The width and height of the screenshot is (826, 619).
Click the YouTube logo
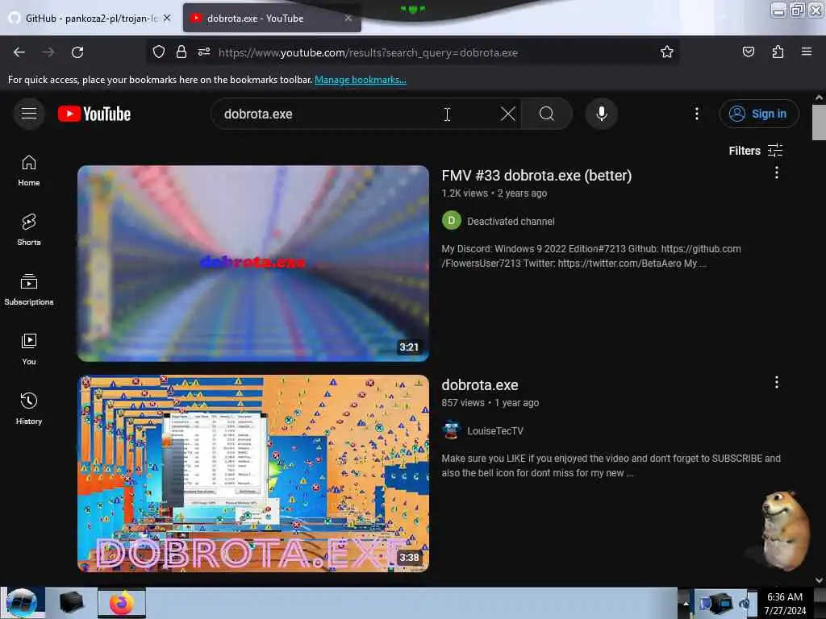(94, 114)
